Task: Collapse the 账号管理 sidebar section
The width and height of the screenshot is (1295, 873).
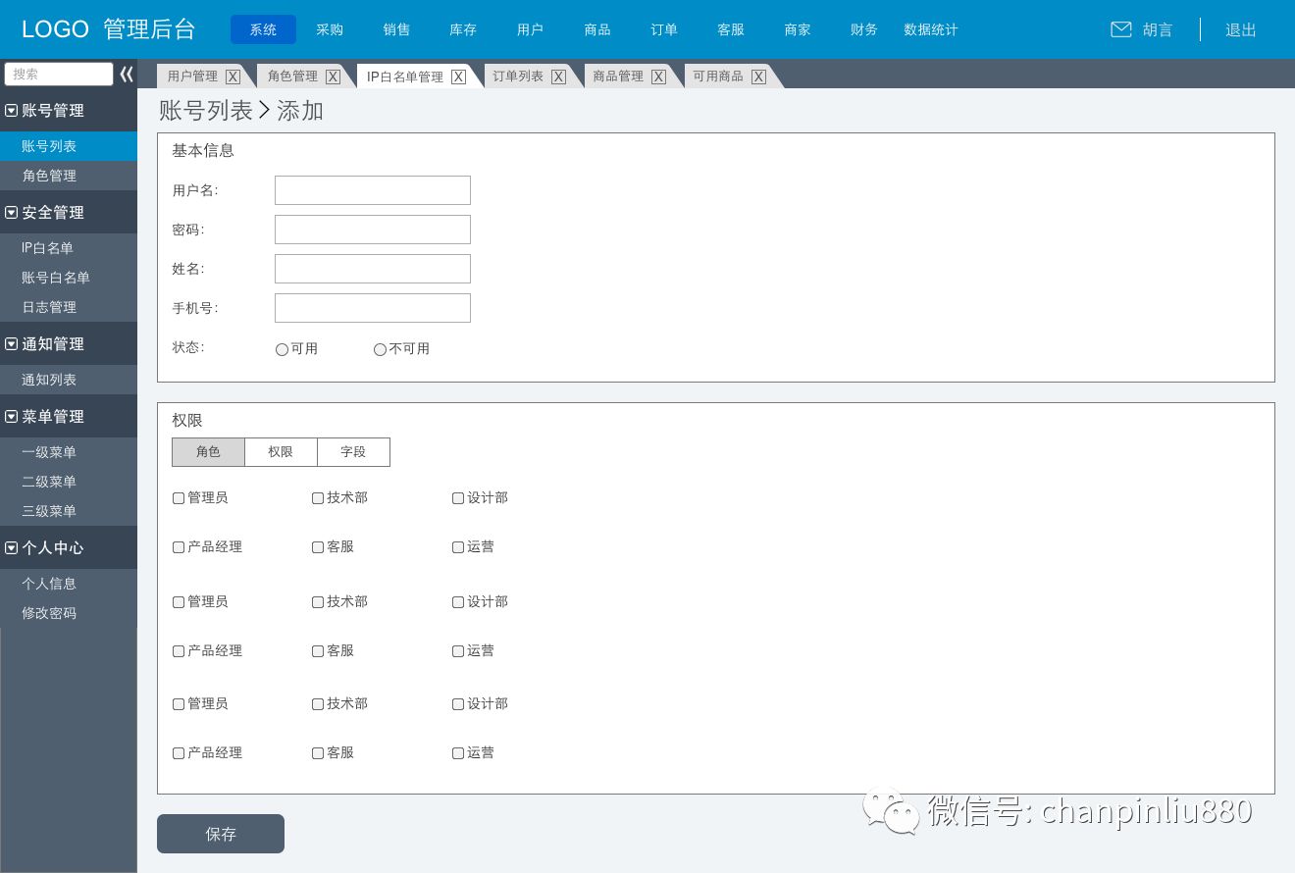Action: 12,110
